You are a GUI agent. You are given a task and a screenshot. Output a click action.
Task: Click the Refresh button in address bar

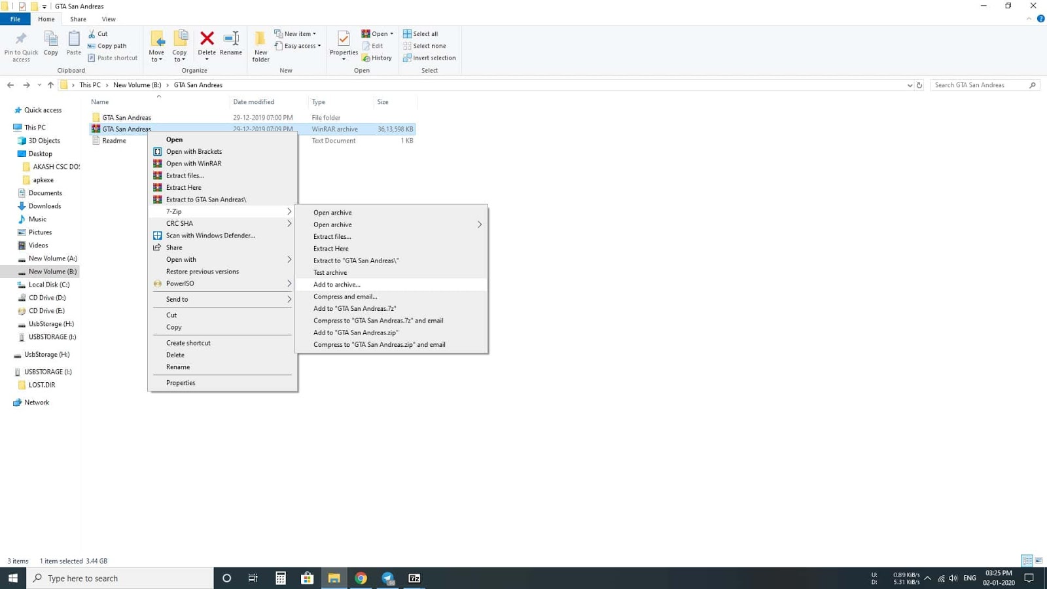coord(919,85)
